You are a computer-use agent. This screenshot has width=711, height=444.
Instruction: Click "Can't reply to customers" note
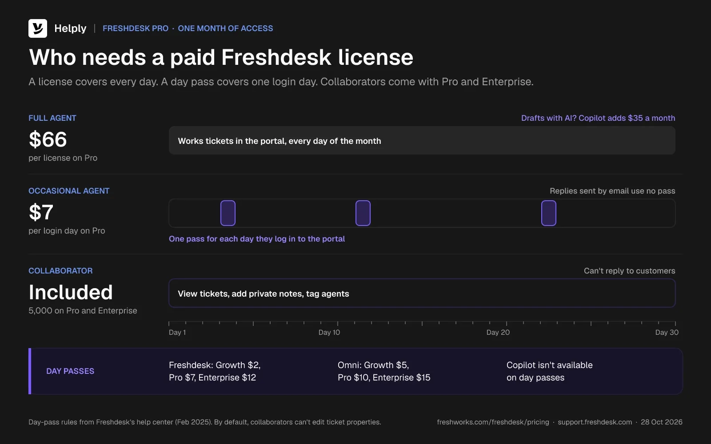click(629, 271)
